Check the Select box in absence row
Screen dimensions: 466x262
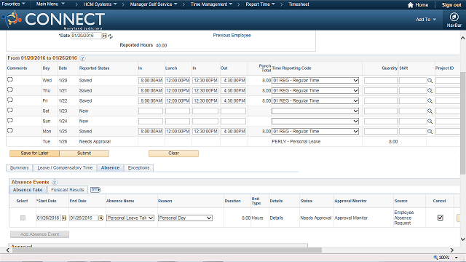[23, 218]
